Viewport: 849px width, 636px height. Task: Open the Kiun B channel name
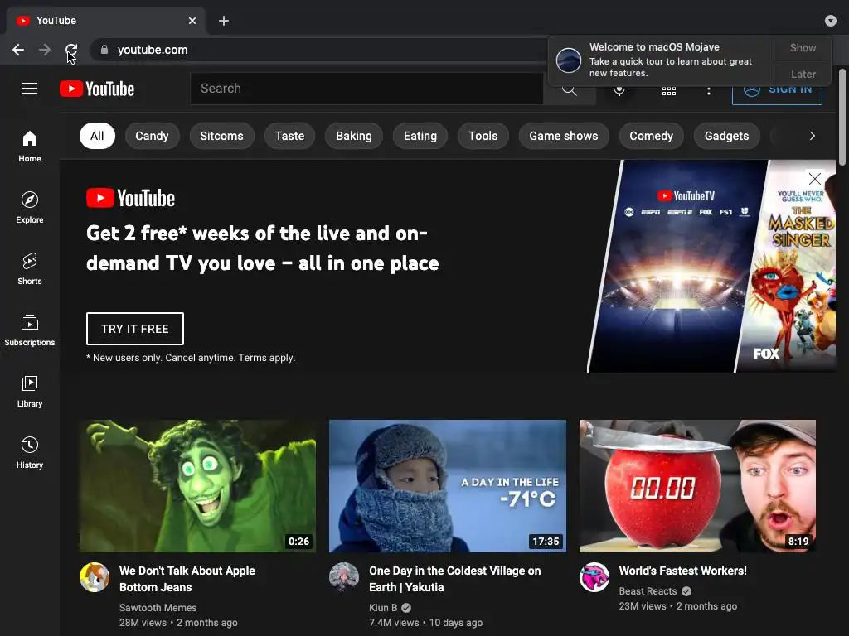click(383, 607)
